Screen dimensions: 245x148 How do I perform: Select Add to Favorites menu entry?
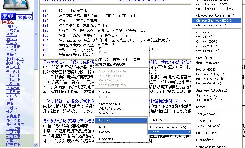112,108
